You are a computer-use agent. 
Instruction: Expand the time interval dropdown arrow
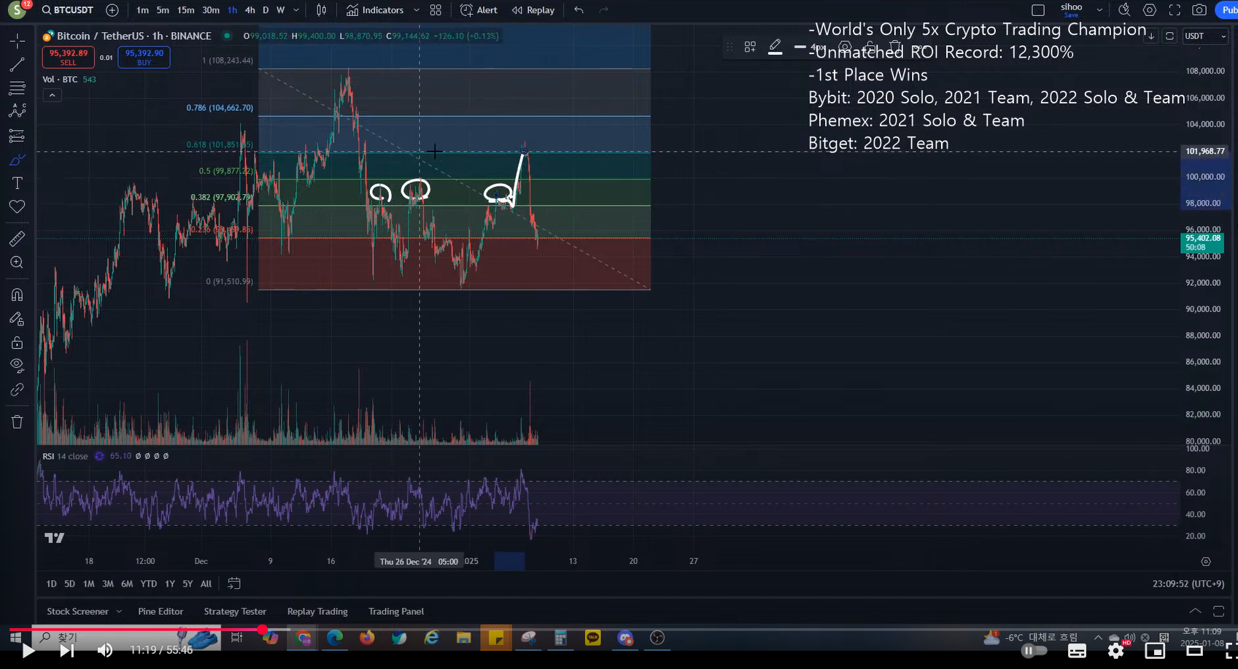click(296, 10)
